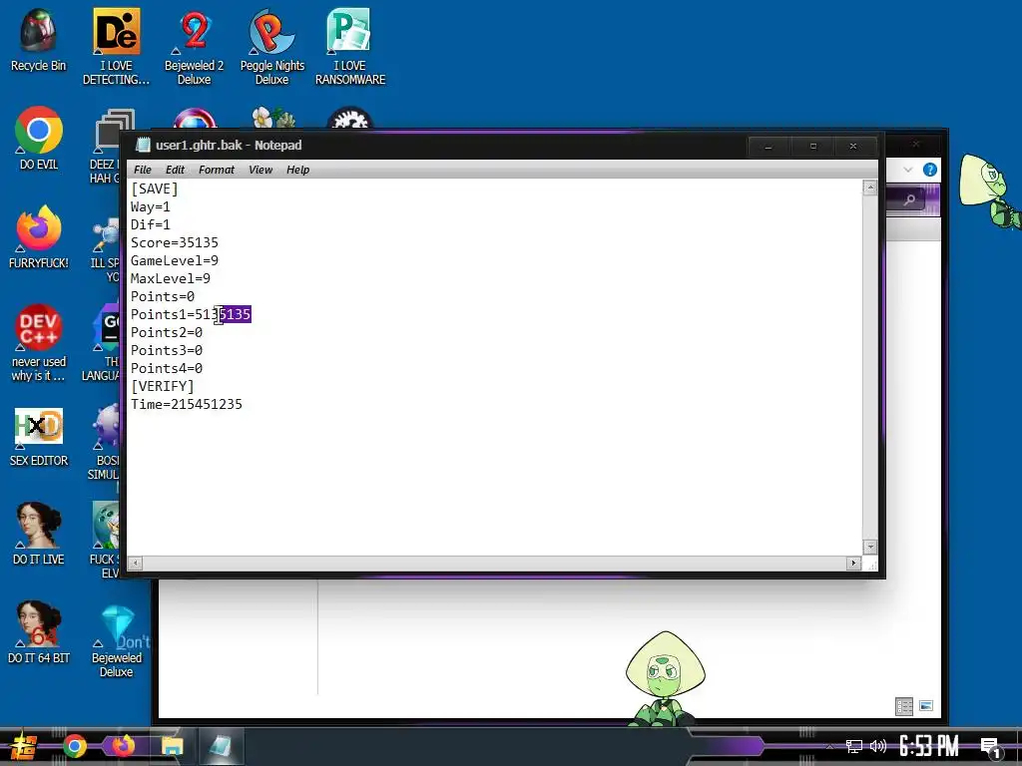The height and width of the screenshot is (766, 1022).
Task: Open the Help menu in Notepad
Action: tap(297, 170)
